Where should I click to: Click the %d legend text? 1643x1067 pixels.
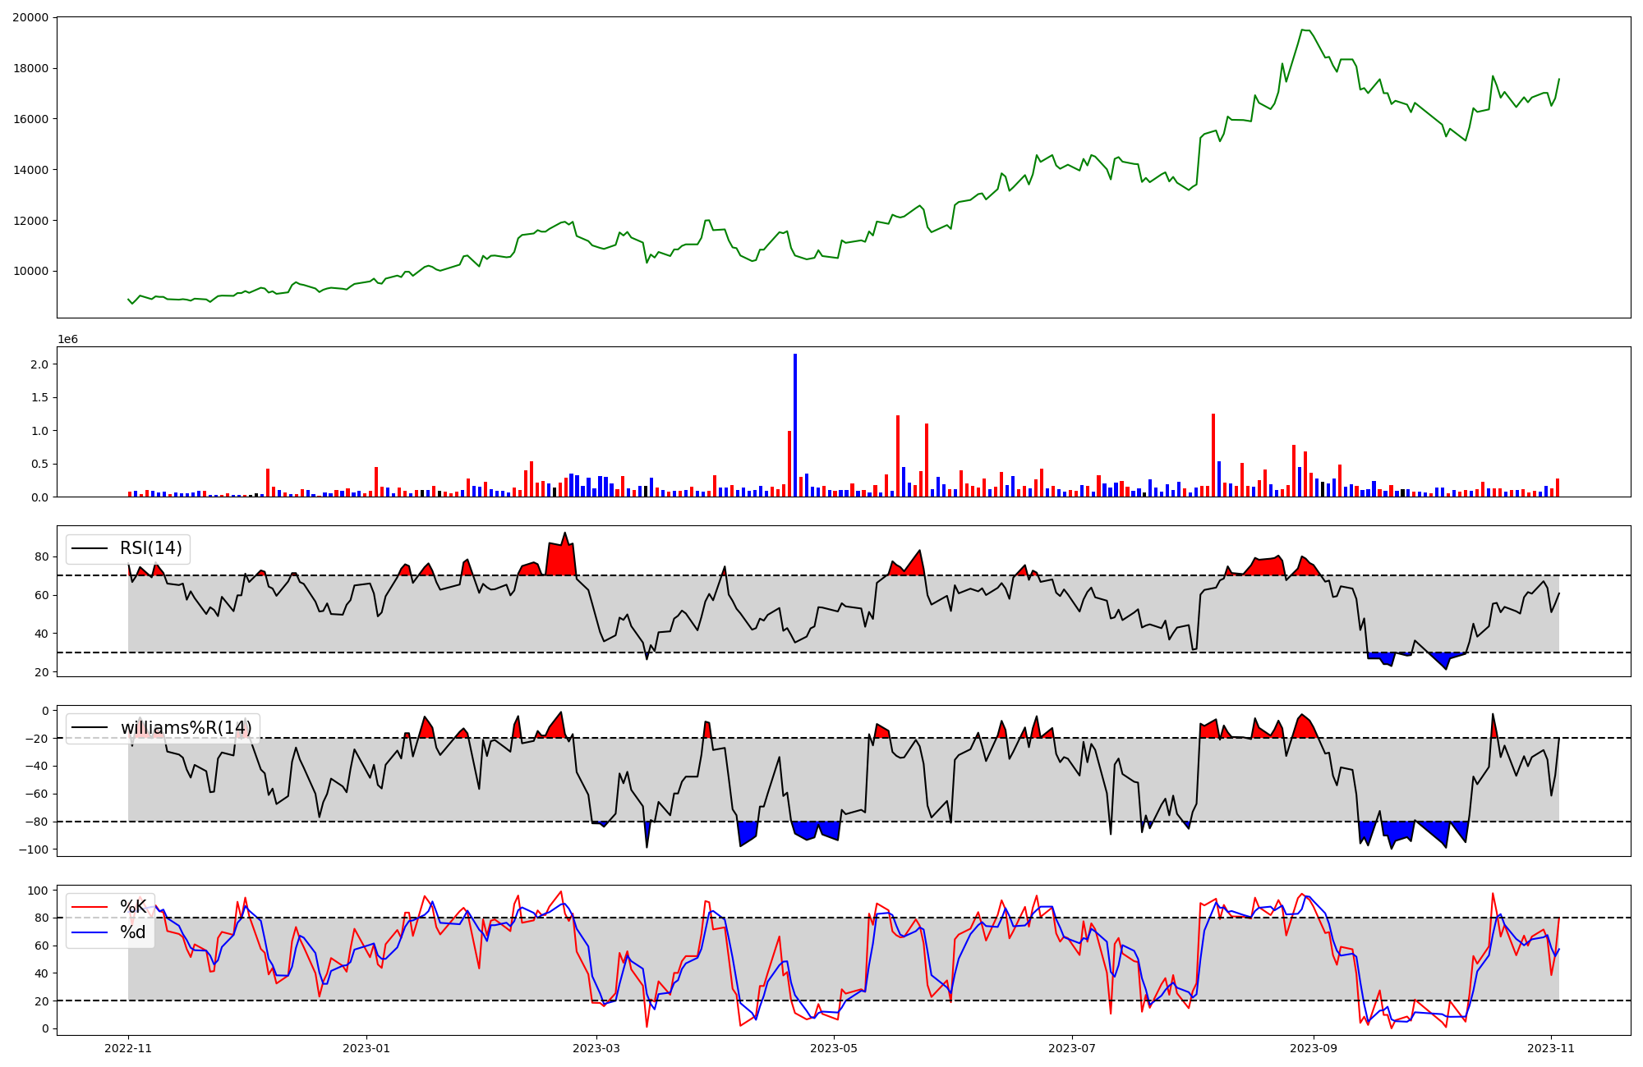coord(133,932)
